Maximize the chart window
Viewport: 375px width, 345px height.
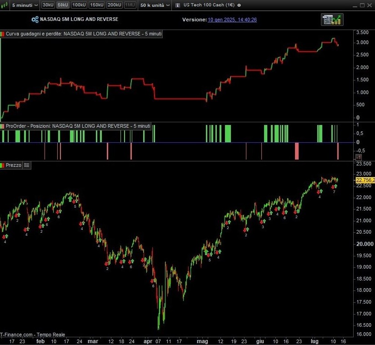(x=362, y=5)
